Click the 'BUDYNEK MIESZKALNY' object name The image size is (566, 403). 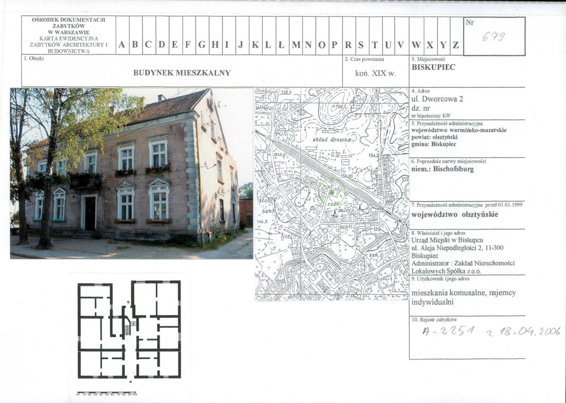(x=182, y=73)
